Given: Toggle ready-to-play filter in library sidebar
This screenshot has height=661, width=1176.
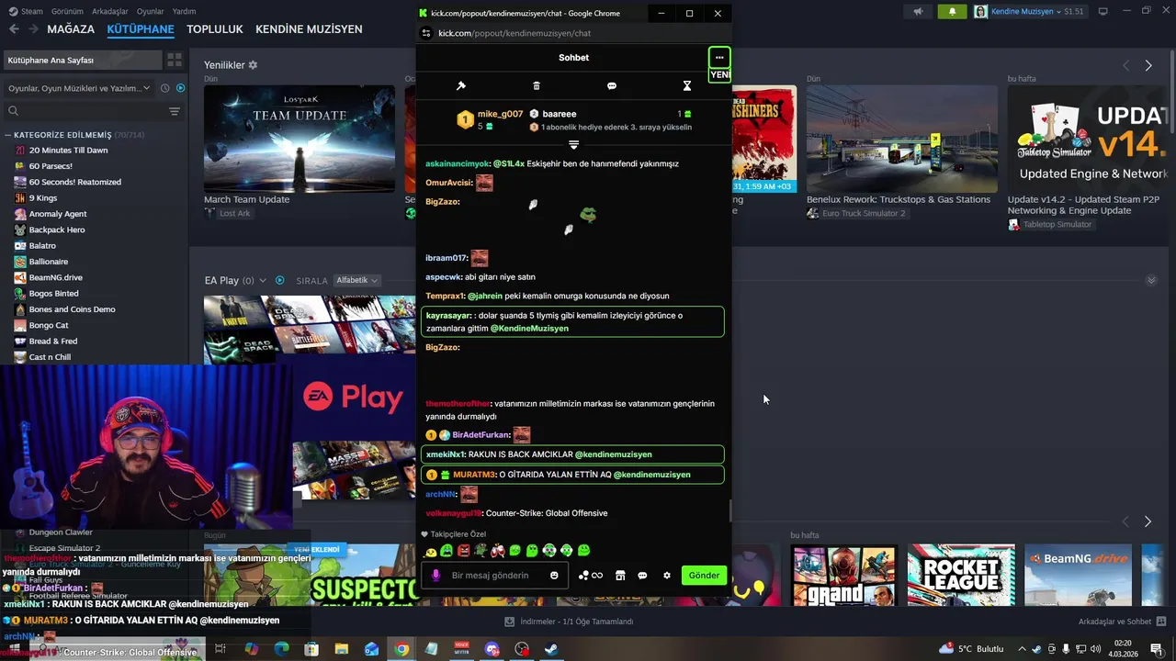Looking at the screenshot, I should [x=181, y=88].
